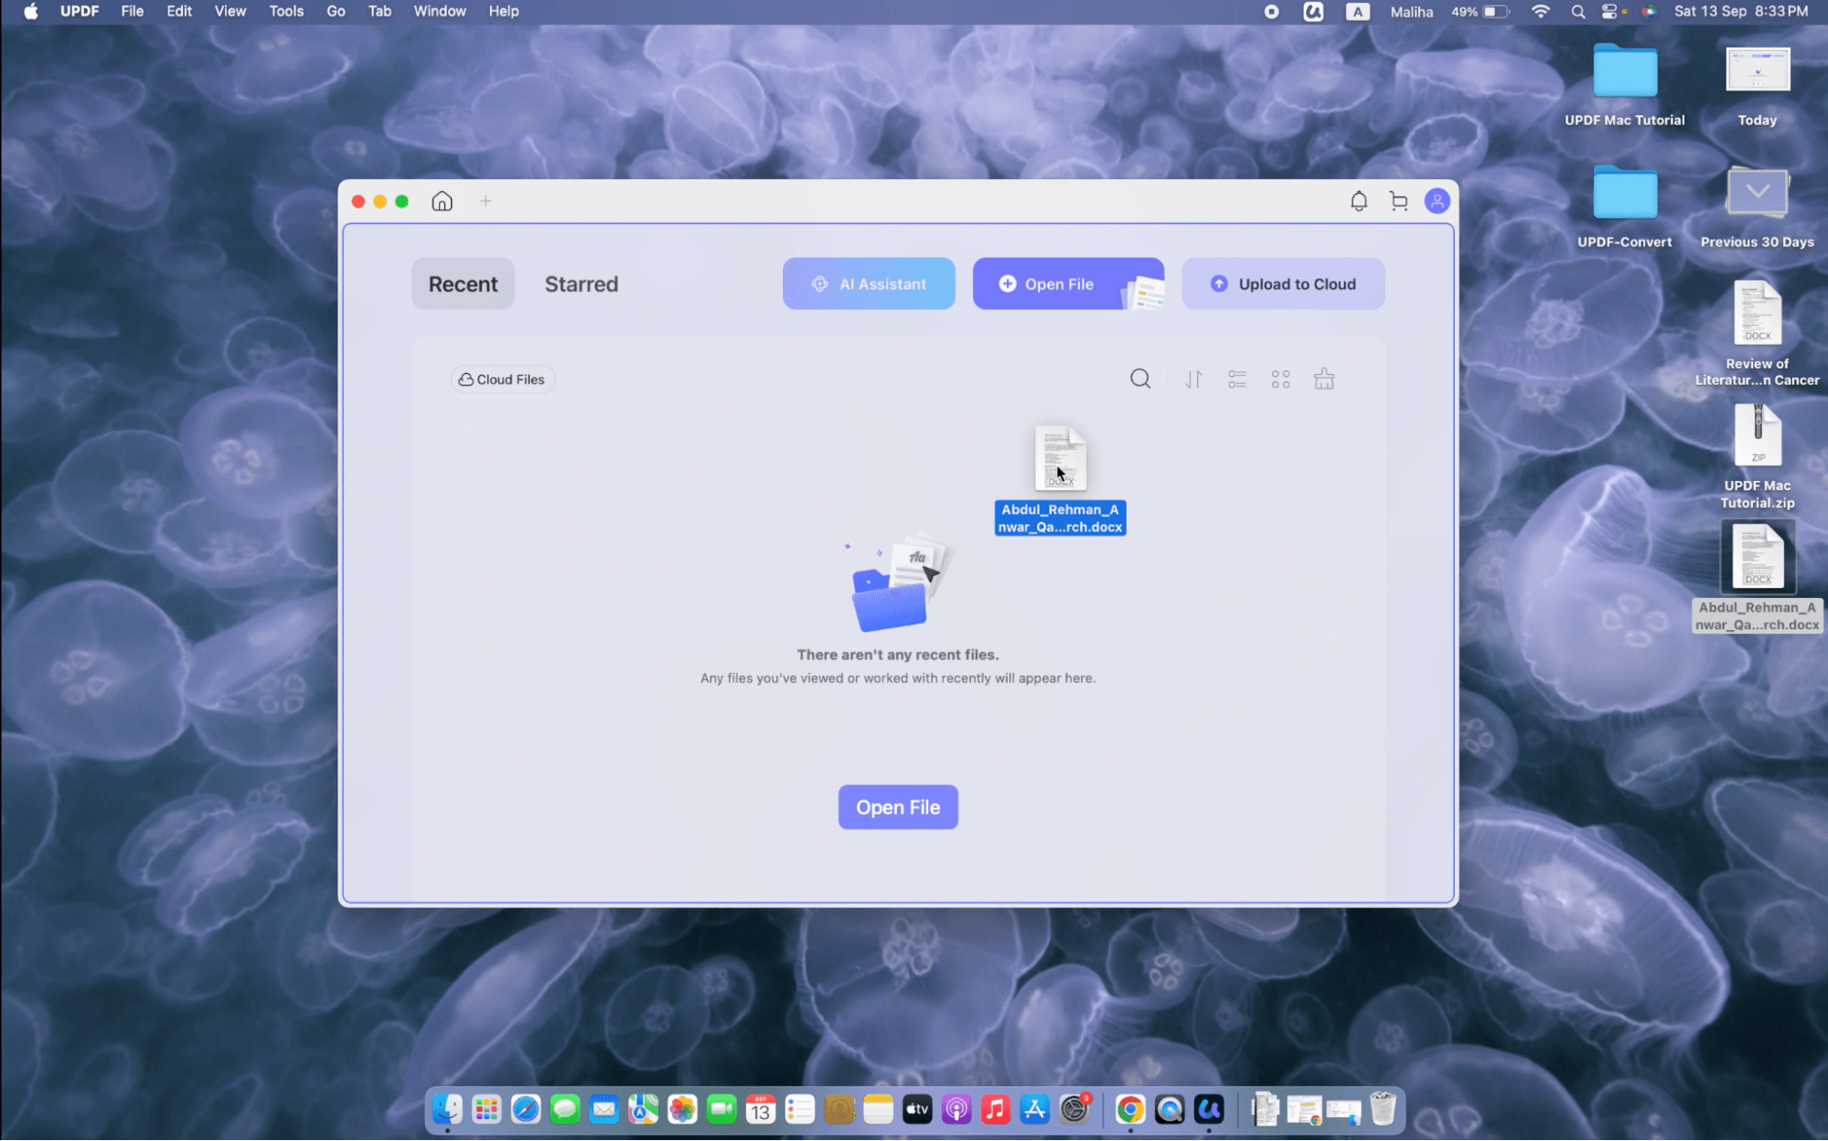Open FaceTime from the Dock
The width and height of the screenshot is (1828, 1141).
coord(722,1110)
